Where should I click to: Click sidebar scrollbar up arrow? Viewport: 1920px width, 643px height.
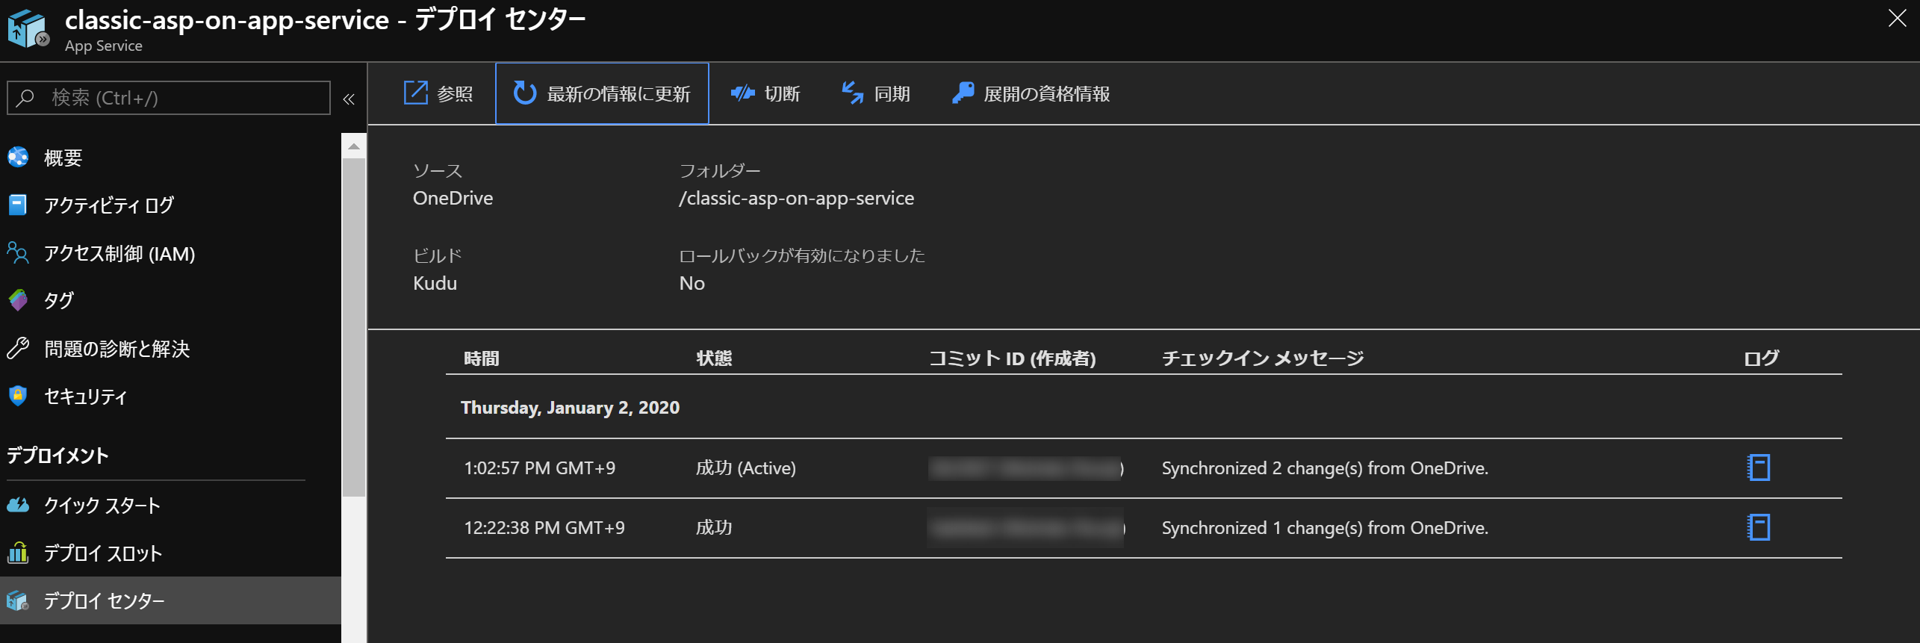point(354,146)
